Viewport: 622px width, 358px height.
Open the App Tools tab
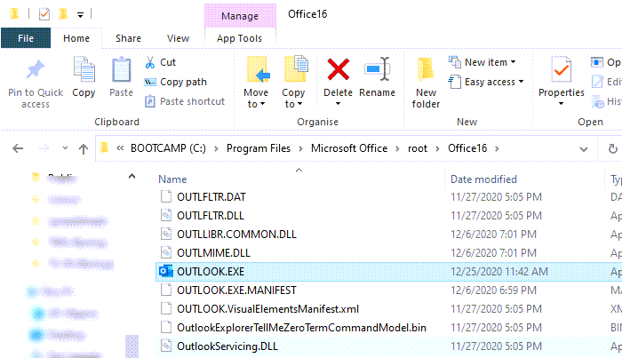click(239, 38)
